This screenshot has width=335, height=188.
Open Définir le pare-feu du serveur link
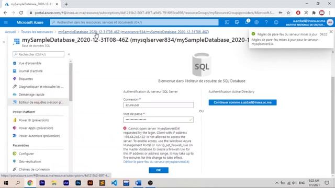pos(156,162)
